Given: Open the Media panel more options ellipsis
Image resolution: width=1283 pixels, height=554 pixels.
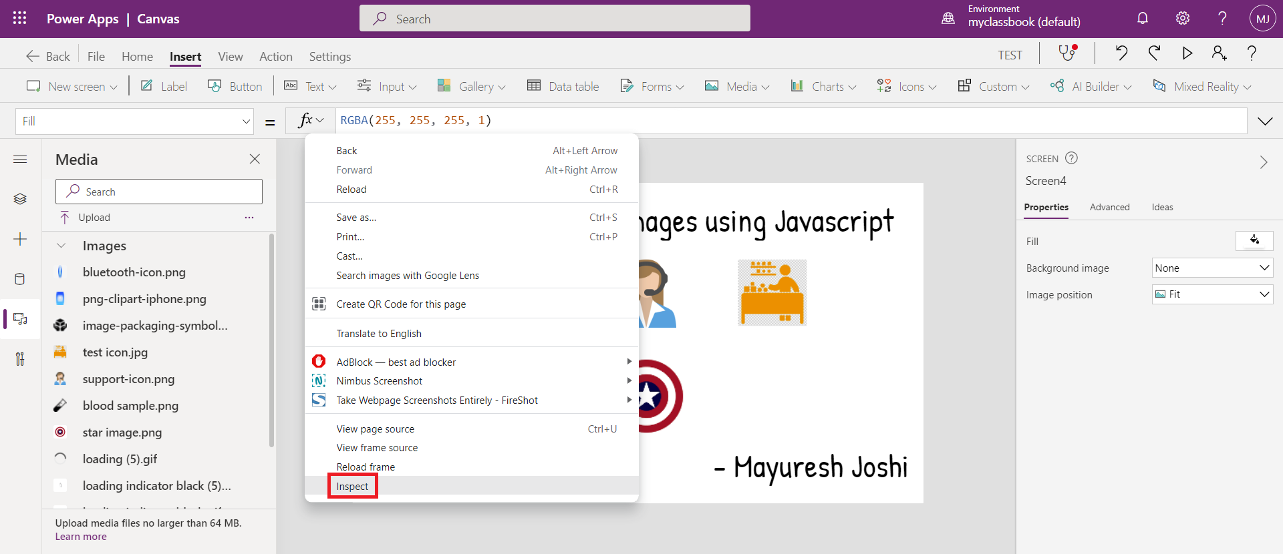Looking at the screenshot, I should [249, 218].
